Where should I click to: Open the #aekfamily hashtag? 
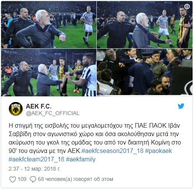(x=81, y=159)
